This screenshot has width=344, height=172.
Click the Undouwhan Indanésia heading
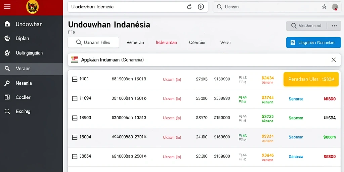tap(109, 25)
